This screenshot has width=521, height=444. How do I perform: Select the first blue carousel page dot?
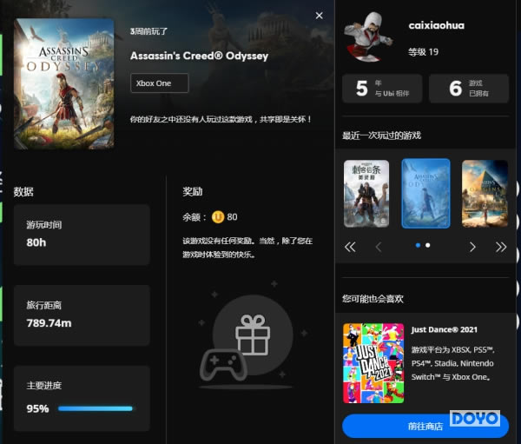[418, 245]
